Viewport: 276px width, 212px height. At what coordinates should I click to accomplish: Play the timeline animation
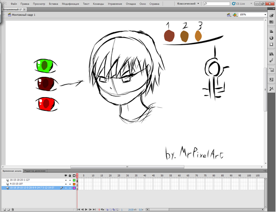coord(86,209)
